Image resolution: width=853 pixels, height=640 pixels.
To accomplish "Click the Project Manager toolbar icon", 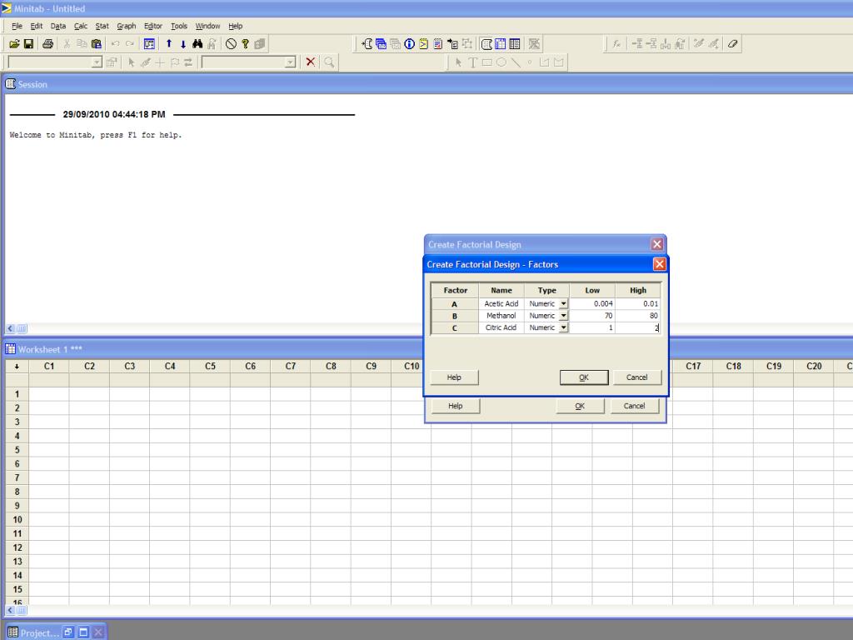I will tap(515, 44).
